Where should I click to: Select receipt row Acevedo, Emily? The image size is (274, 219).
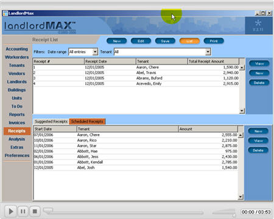(x=136, y=84)
